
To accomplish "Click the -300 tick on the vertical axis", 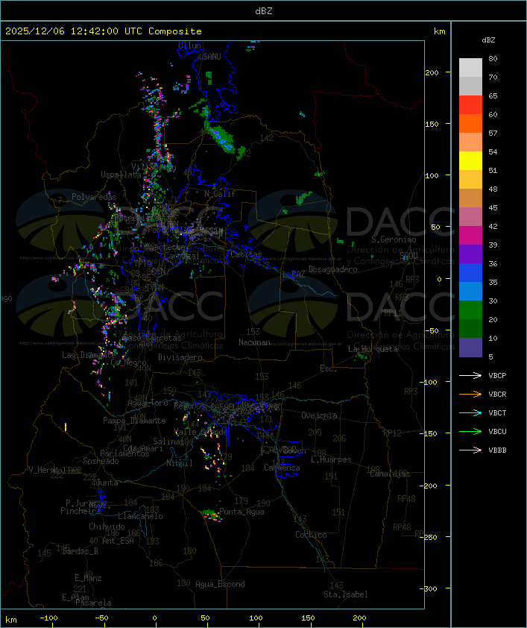I will point(429,588).
